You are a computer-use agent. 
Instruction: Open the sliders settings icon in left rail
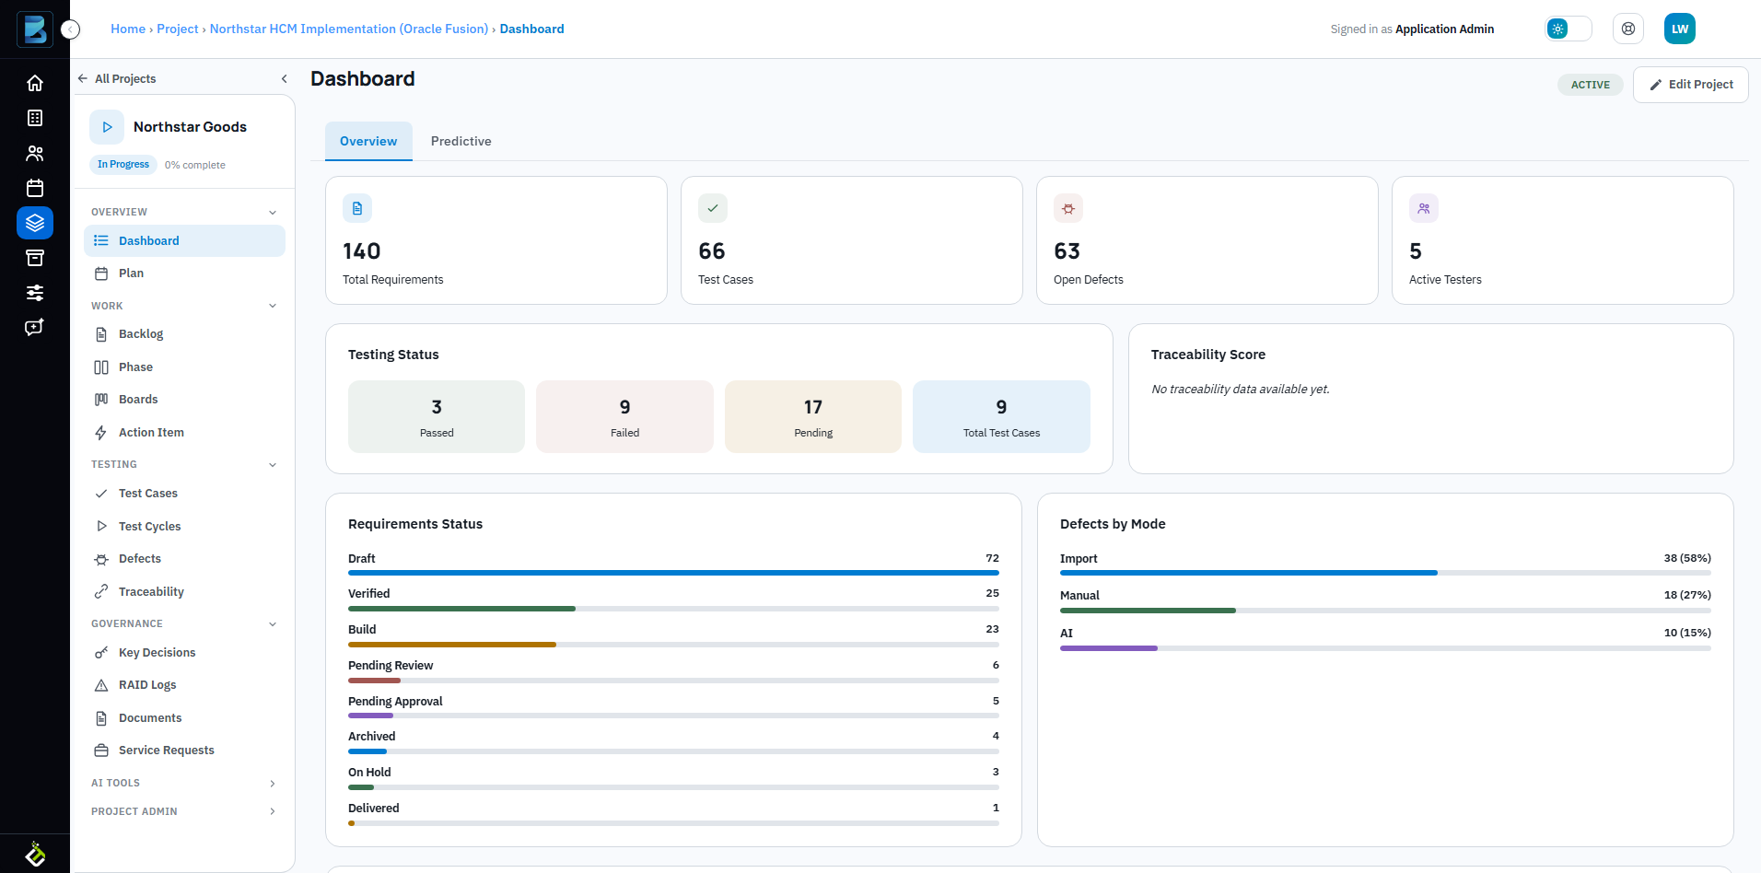(35, 293)
